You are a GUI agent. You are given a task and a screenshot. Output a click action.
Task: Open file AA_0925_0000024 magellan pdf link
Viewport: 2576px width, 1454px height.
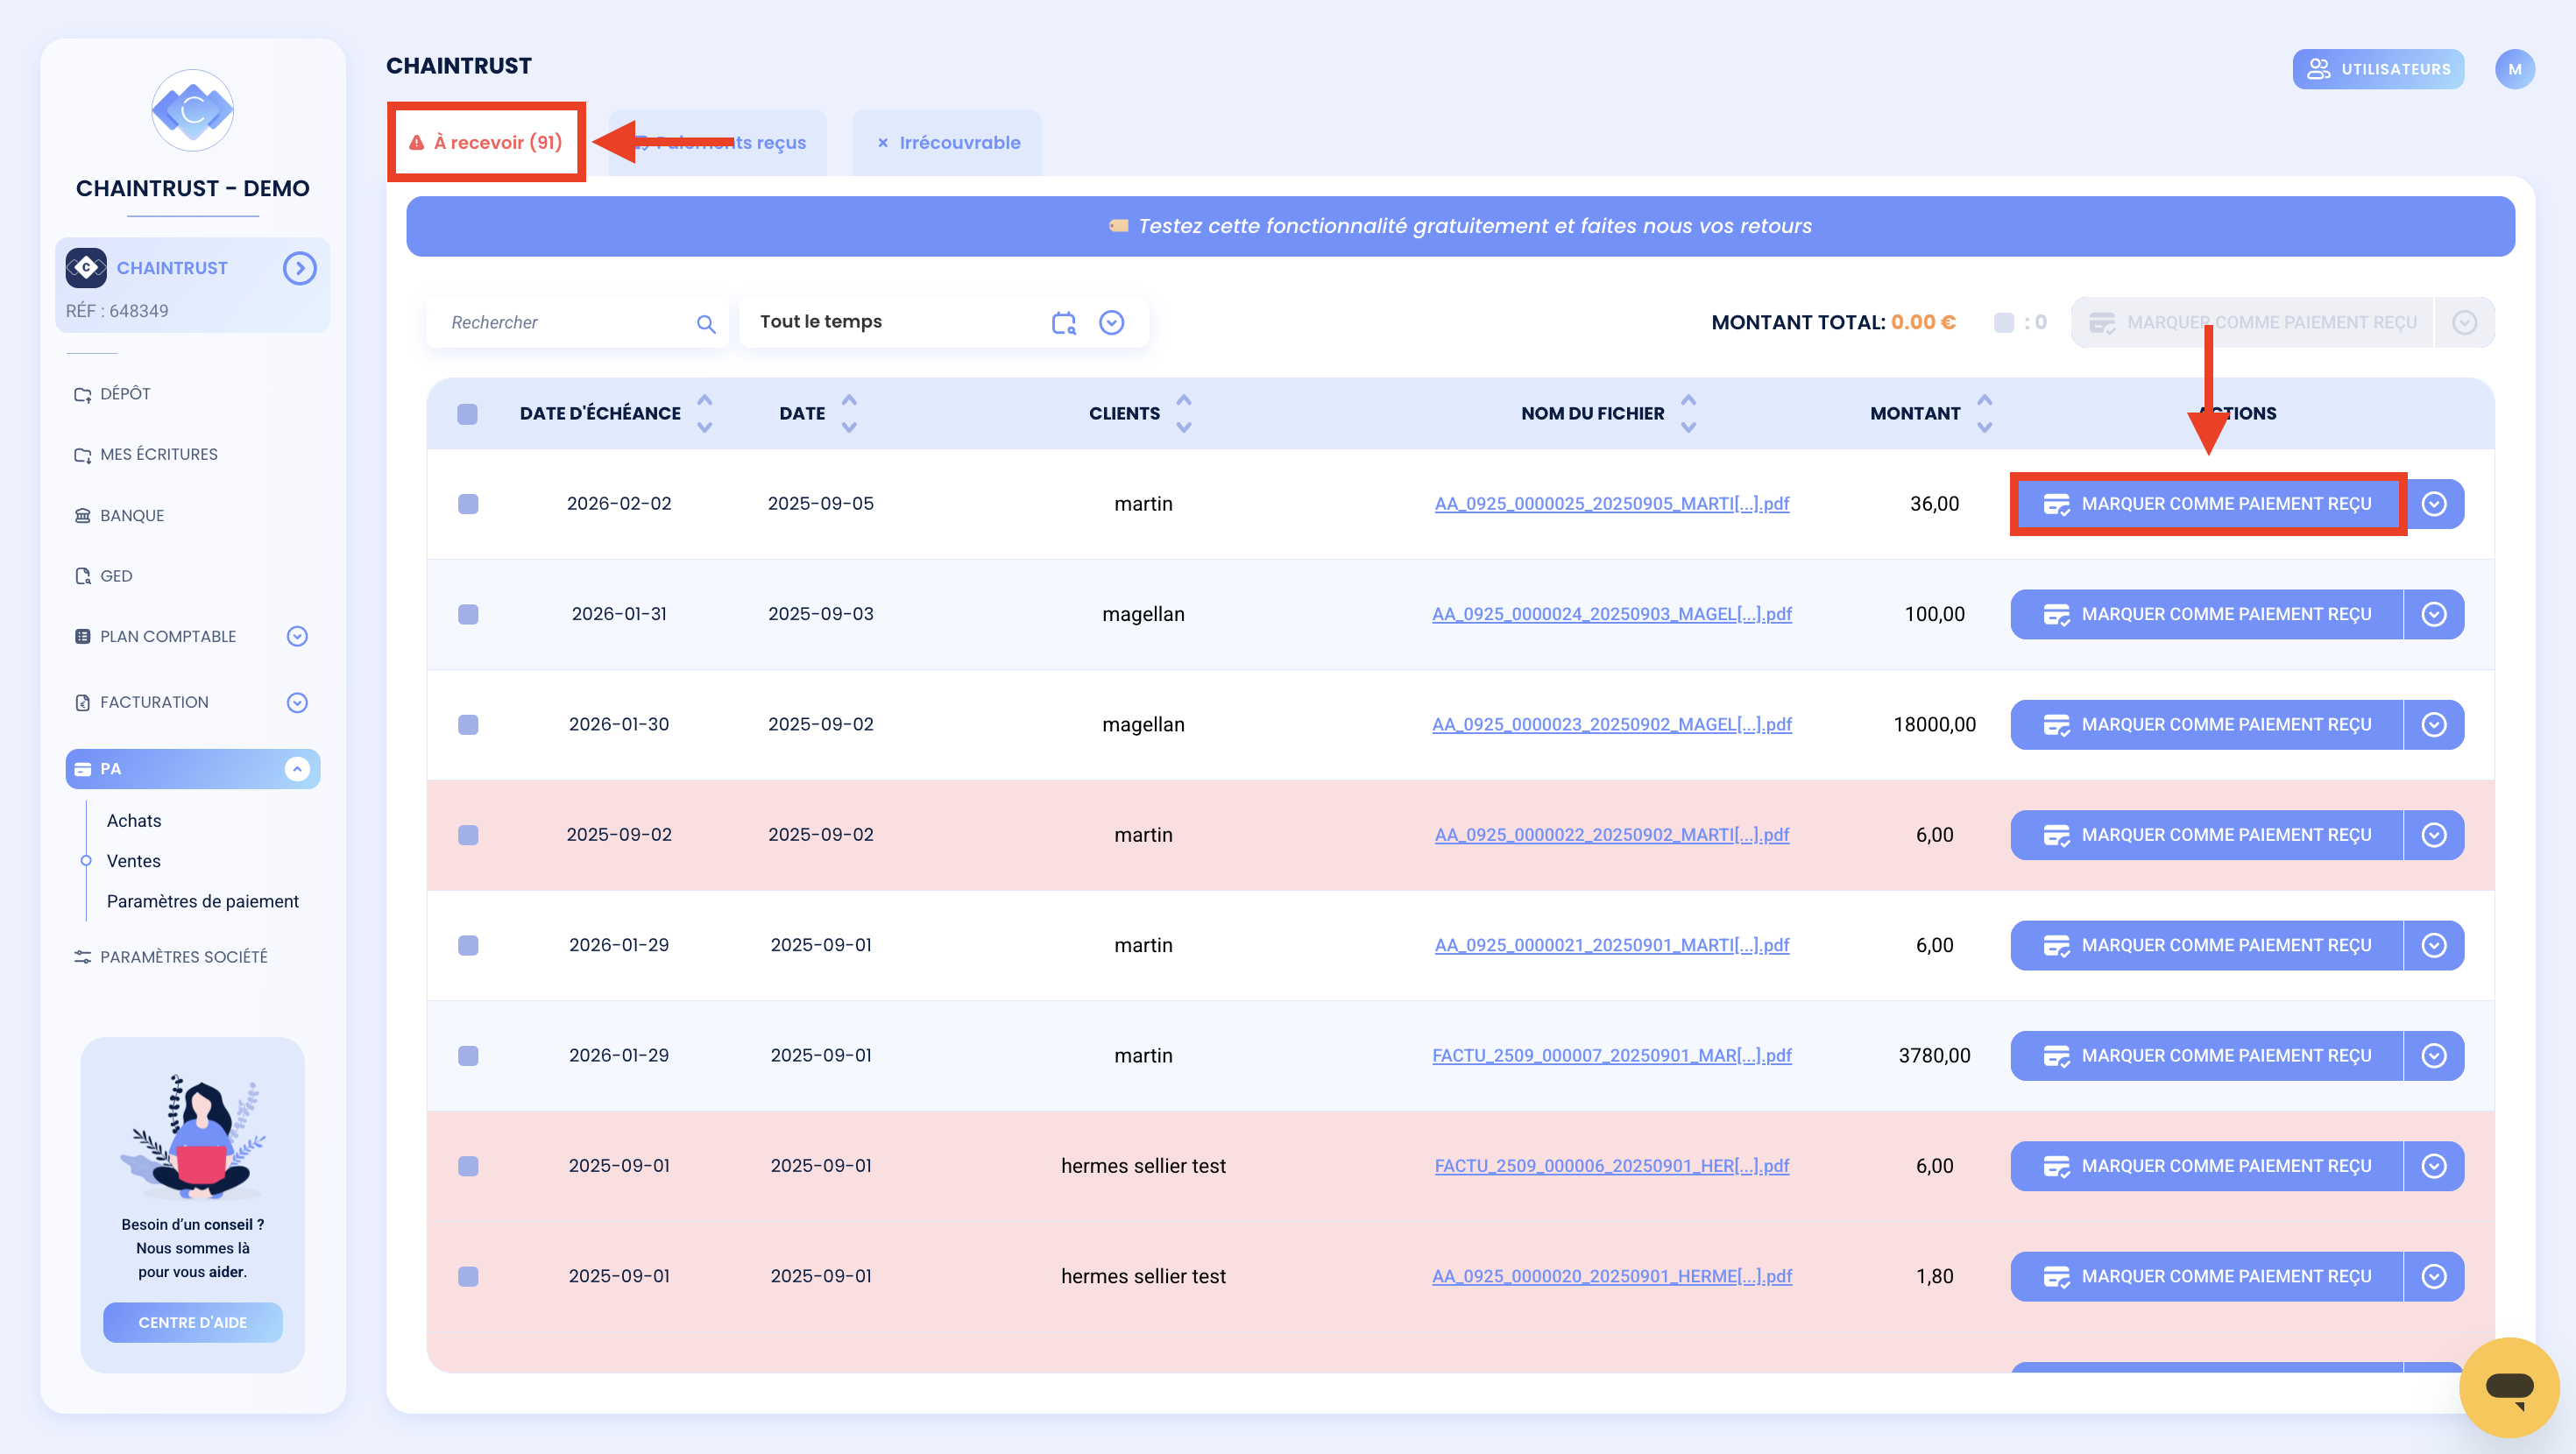pyautogui.click(x=1612, y=614)
